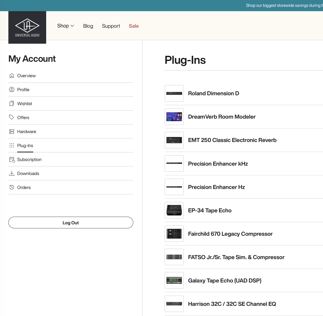Click the Overview house icon

pyautogui.click(x=12, y=76)
